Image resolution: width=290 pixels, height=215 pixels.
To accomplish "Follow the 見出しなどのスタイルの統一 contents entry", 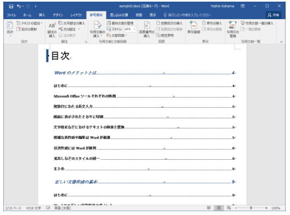I will [145, 158].
